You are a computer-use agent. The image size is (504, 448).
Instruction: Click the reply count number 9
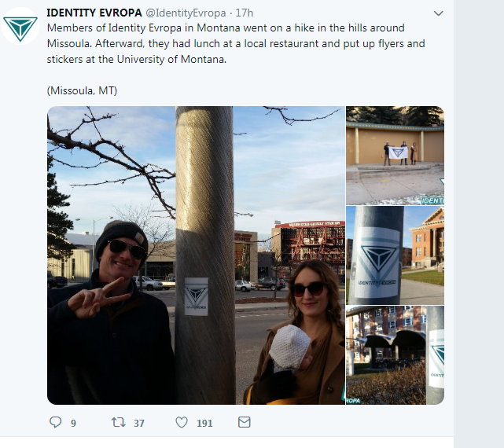[73, 424]
